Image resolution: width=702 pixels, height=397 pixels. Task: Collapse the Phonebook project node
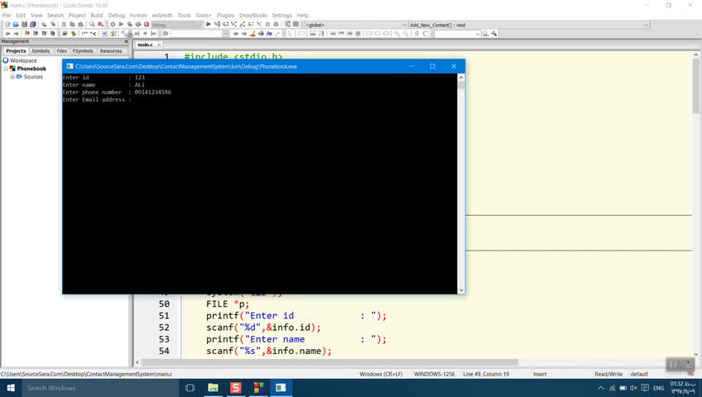6,69
